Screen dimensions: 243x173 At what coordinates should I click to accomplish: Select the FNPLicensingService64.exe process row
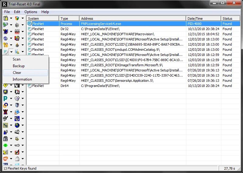[133, 24]
